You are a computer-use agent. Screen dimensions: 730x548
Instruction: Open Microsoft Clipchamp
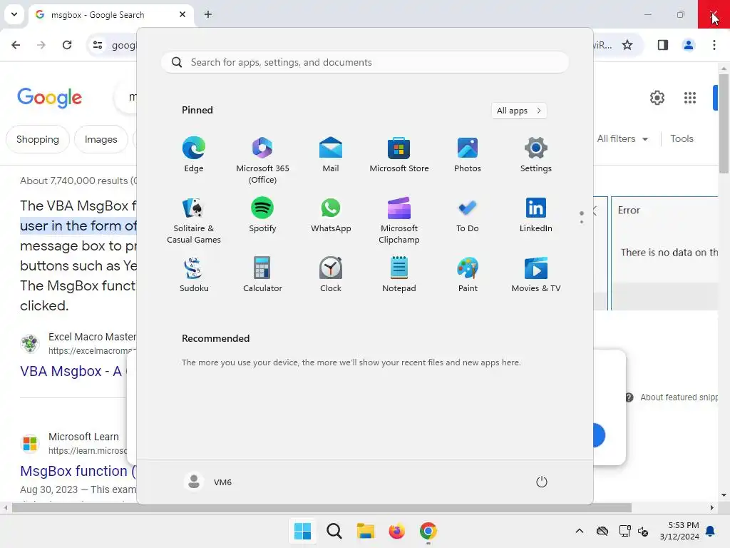(x=399, y=221)
